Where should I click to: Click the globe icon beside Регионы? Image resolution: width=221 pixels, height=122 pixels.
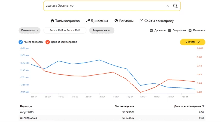[116, 21]
